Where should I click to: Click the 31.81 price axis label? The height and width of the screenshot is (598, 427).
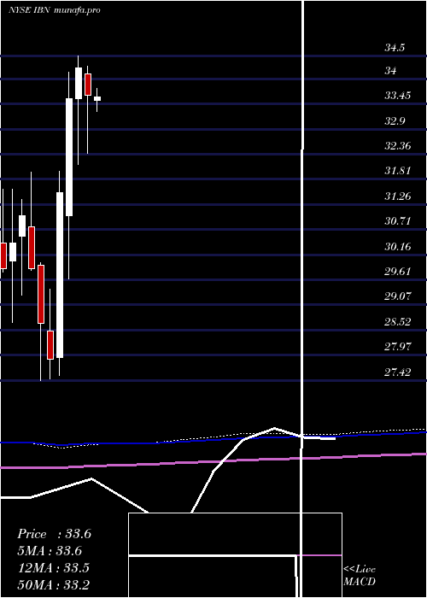point(397,171)
